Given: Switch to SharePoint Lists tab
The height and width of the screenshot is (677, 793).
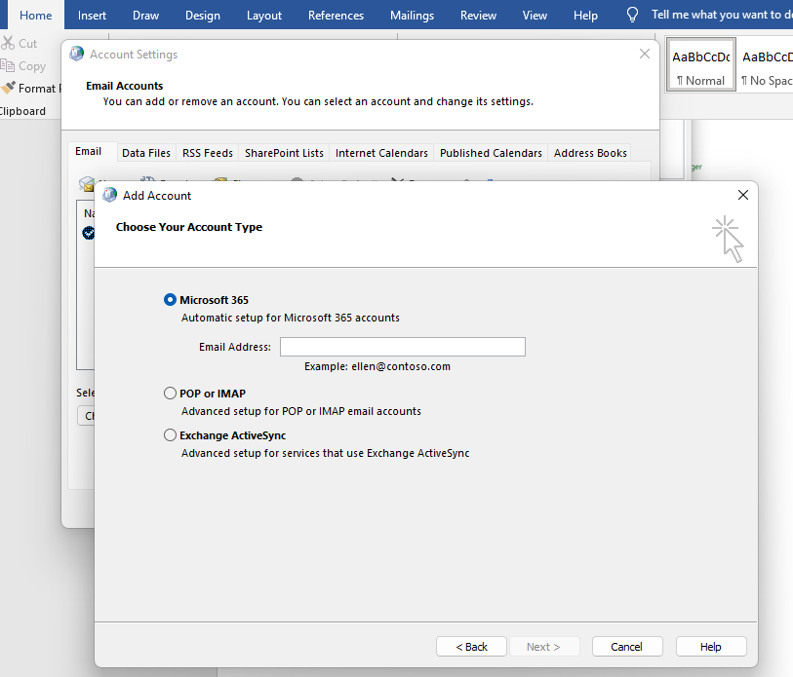Looking at the screenshot, I should tap(284, 153).
